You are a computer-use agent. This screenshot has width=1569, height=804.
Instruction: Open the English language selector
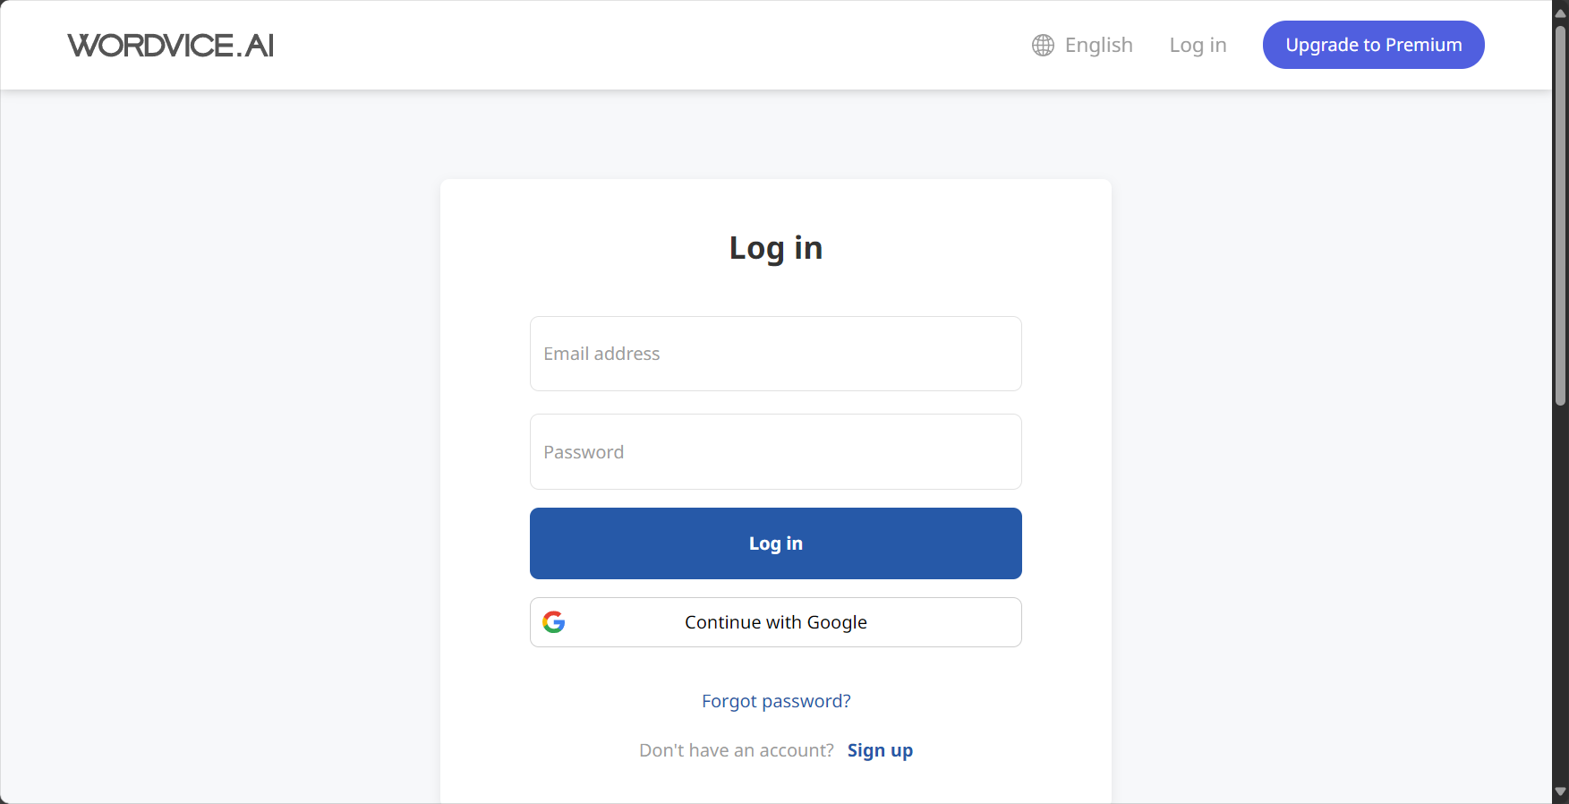(x=1082, y=45)
